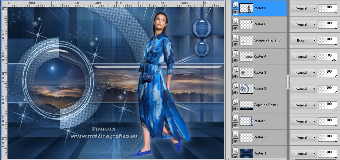Click the Raster 2 layer type icon
Viewport: 340px width, 160px height.
click(x=235, y=86)
